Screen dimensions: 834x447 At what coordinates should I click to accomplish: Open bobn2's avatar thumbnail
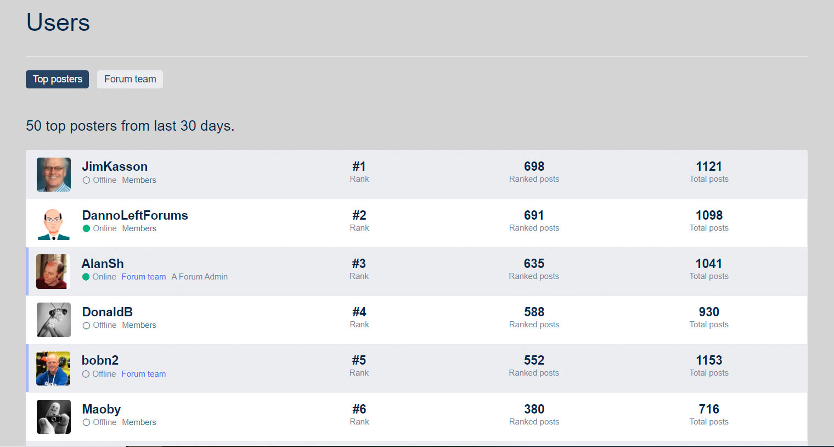point(53,368)
